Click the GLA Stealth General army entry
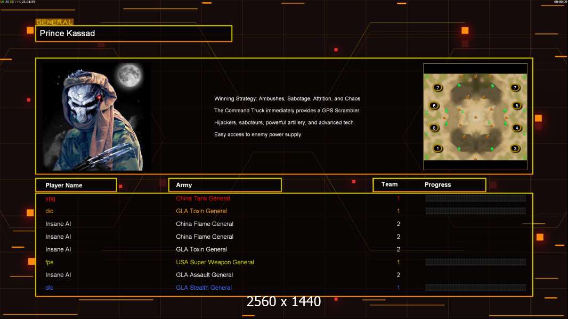Viewport: 568px width, 319px height. [204, 288]
